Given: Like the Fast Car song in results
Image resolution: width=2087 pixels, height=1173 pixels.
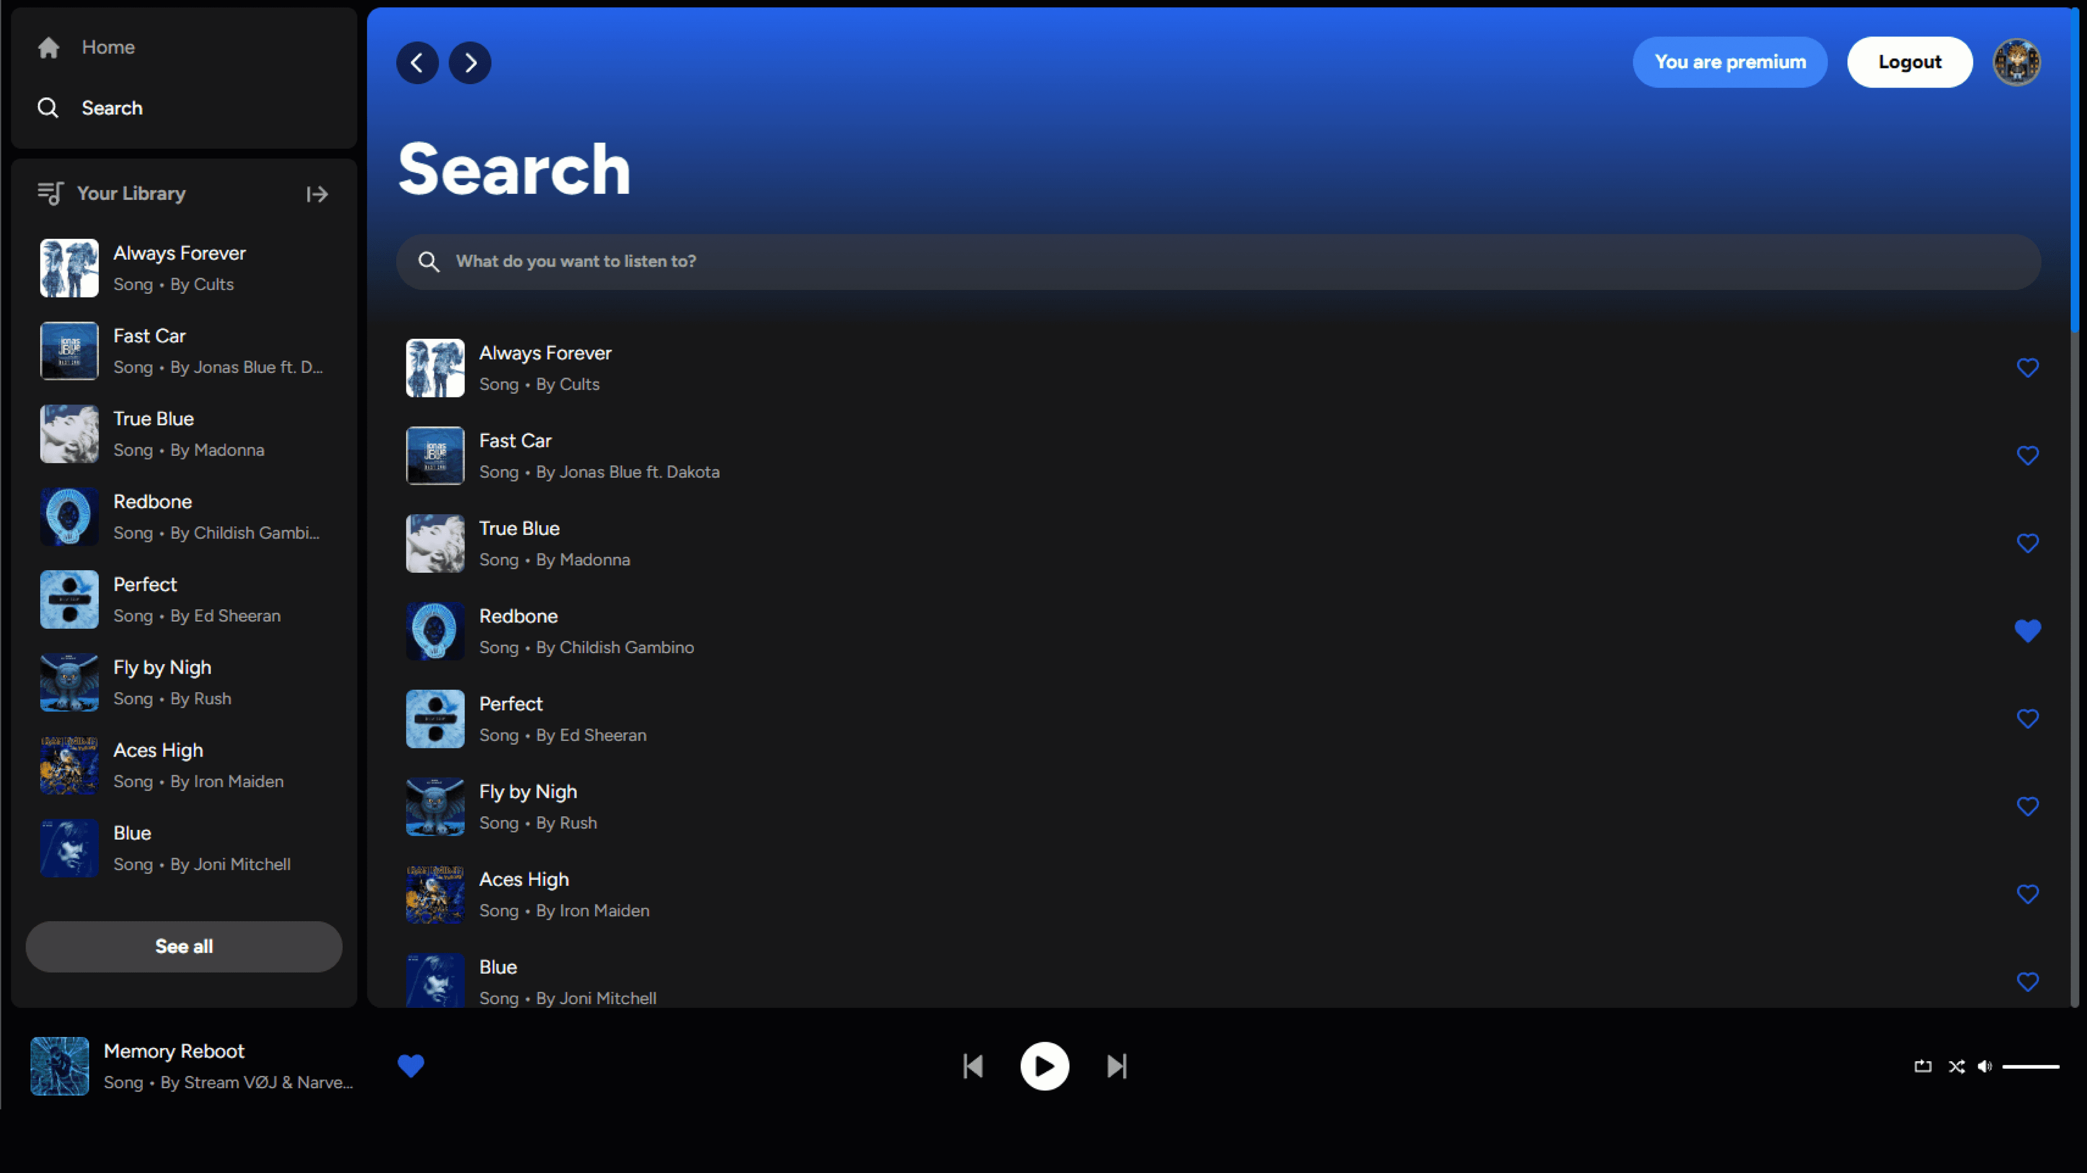Looking at the screenshot, I should tap(2027, 456).
